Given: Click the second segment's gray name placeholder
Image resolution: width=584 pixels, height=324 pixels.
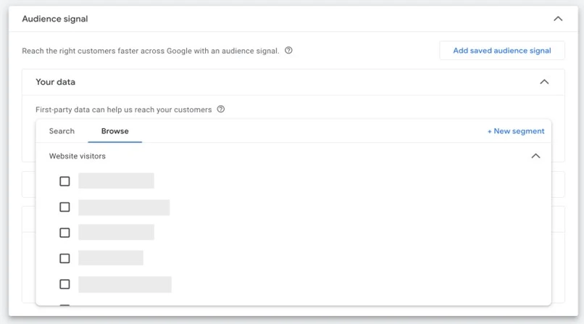Looking at the screenshot, I should point(124,207).
